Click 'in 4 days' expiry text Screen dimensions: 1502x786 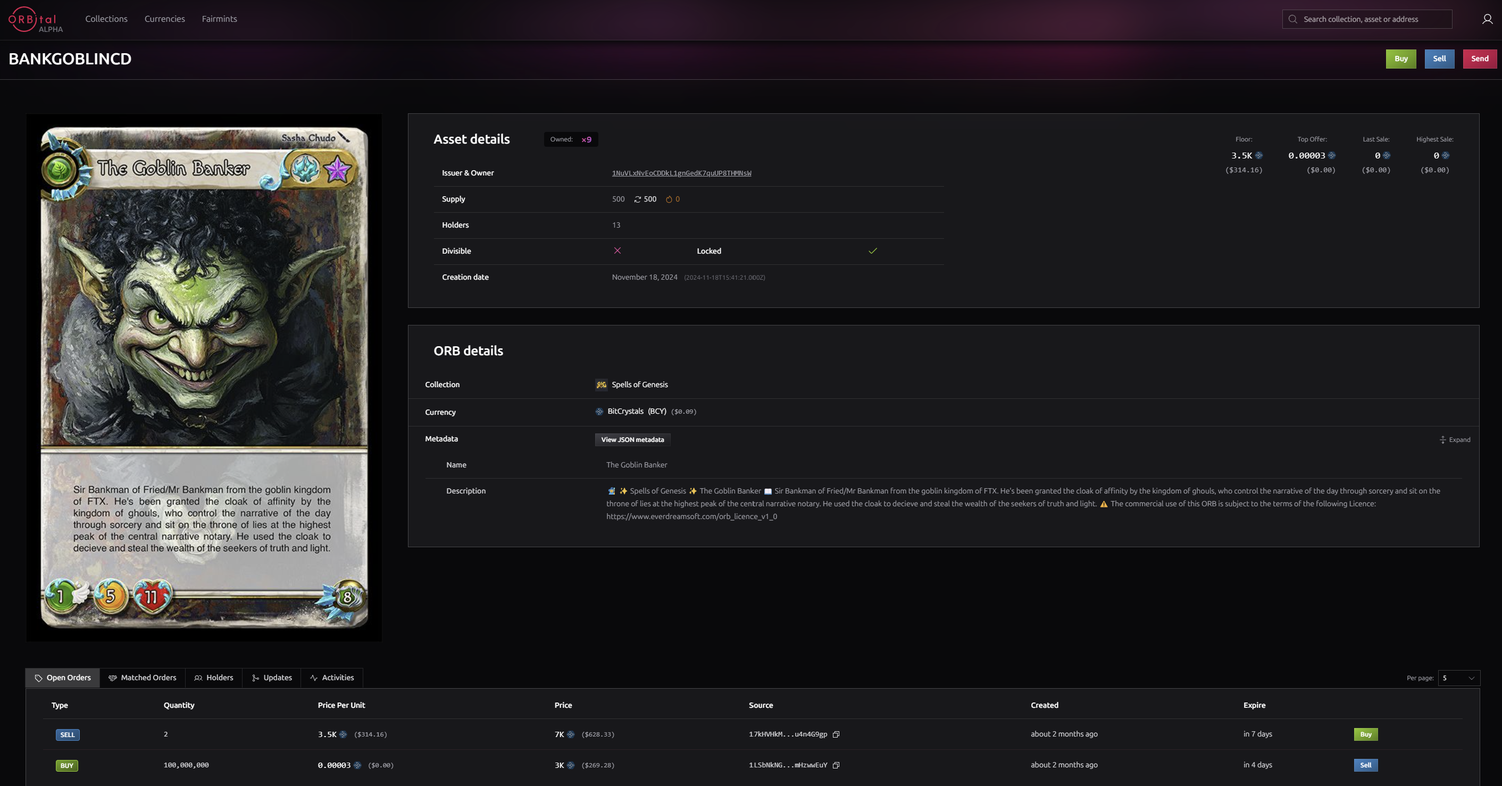[1258, 765]
